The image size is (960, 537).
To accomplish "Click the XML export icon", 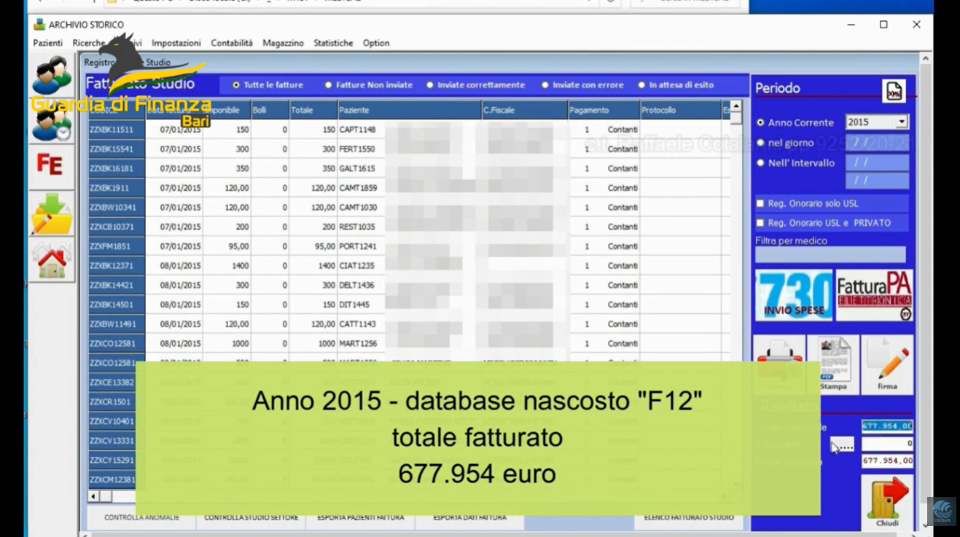I will click(894, 90).
